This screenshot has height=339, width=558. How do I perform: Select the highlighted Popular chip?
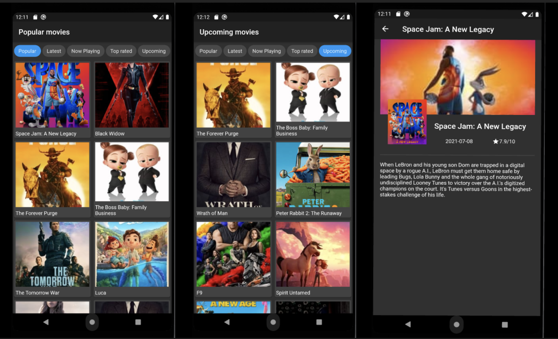(x=27, y=51)
